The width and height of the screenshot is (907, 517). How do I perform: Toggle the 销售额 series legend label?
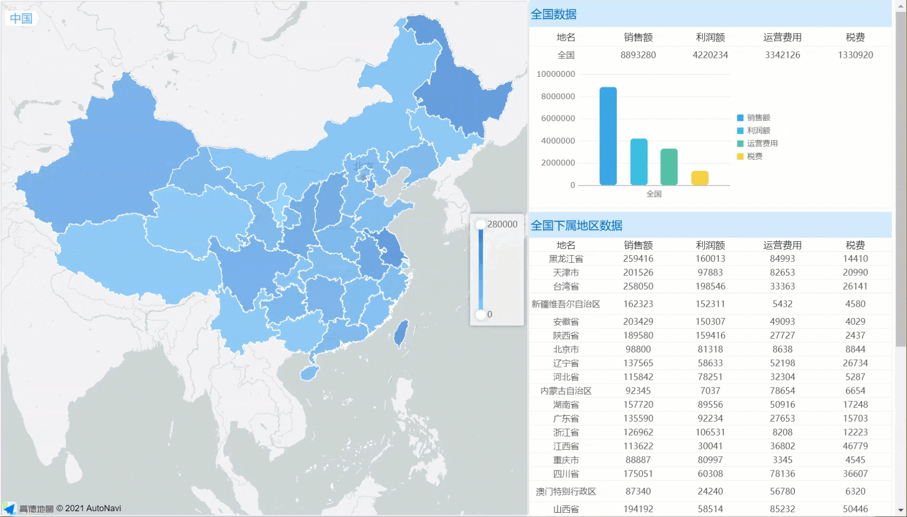[759, 117]
